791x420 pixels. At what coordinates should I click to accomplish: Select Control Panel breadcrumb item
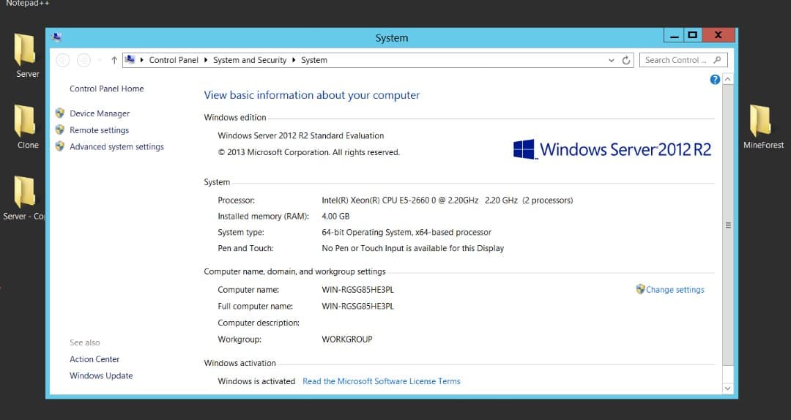[174, 60]
